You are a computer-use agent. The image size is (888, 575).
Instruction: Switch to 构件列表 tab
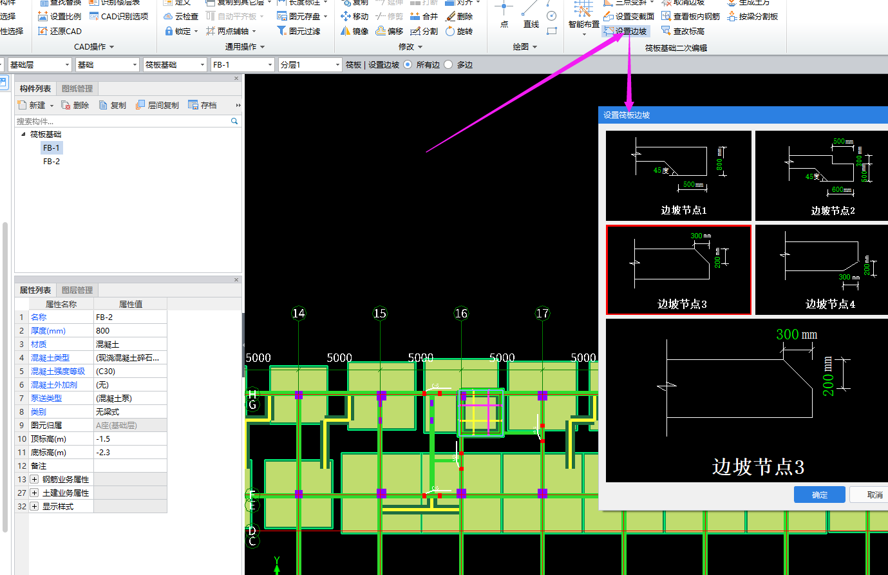pyautogui.click(x=35, y=89)
